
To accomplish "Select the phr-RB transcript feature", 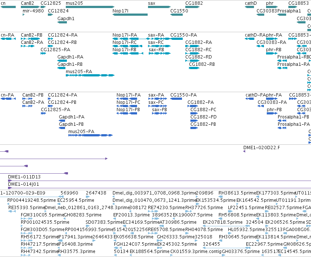I will (272, 53).
